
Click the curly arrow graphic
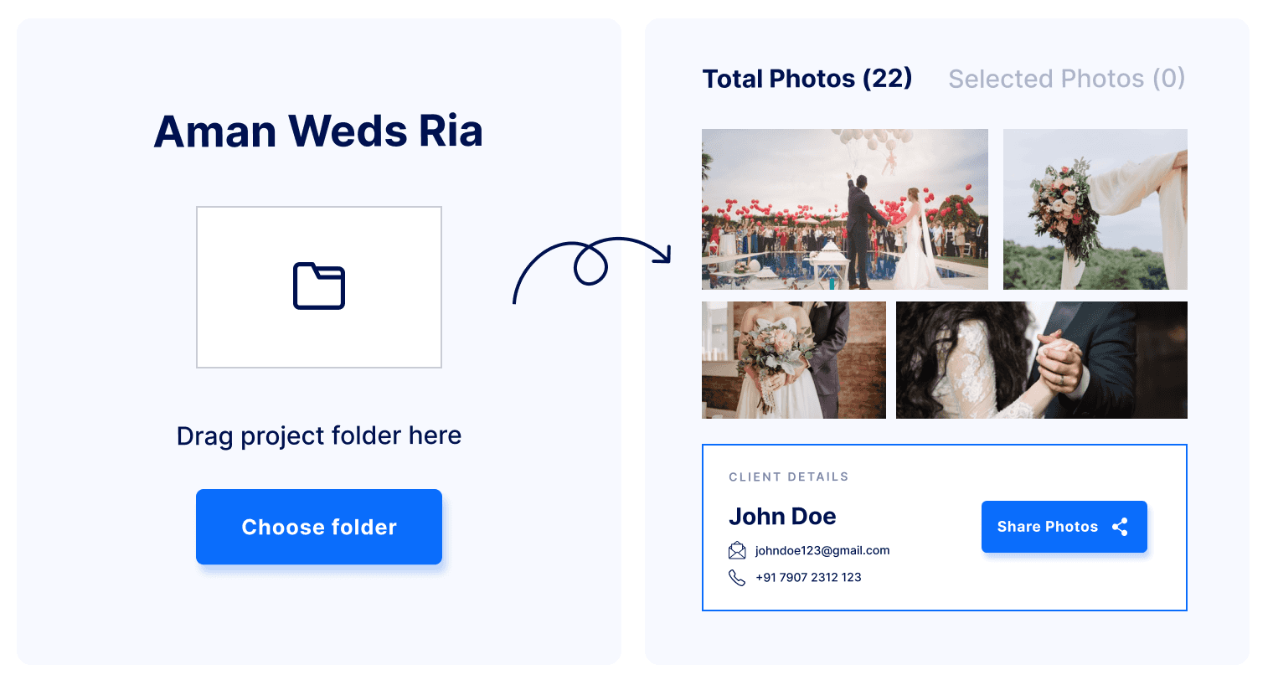point(592,270)
